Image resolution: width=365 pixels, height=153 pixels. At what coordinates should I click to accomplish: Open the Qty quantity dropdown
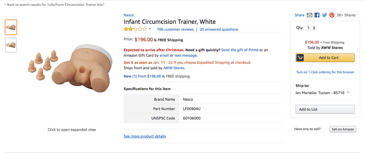coord(311,28)
